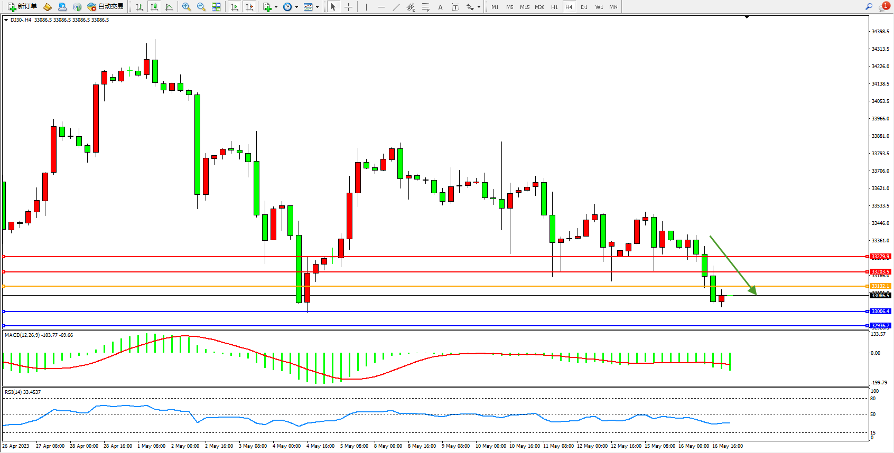Toggle Auto Trading (自动交易) button
Viewport: 894px width, 453px height.
(x=106, y=7)
